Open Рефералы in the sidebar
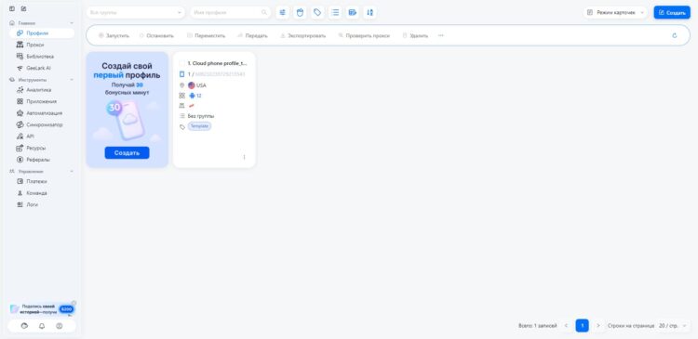 tap(41, 160)
